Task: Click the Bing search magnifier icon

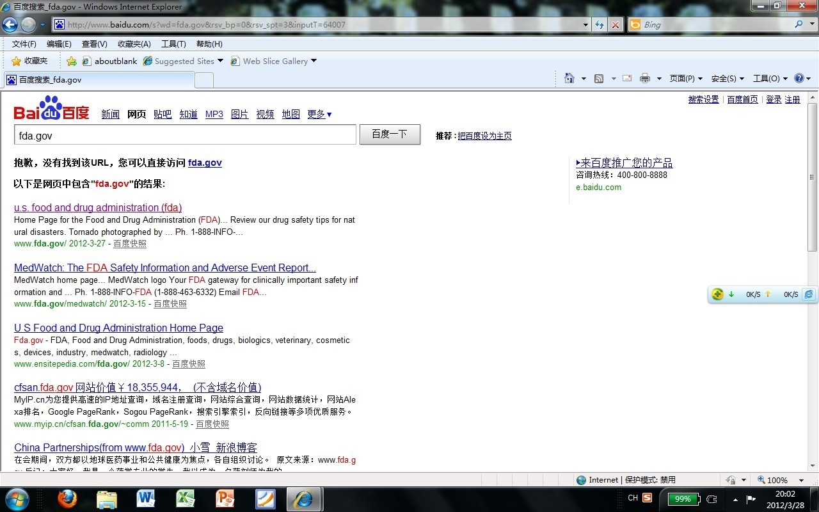Action: click(799, 24)
